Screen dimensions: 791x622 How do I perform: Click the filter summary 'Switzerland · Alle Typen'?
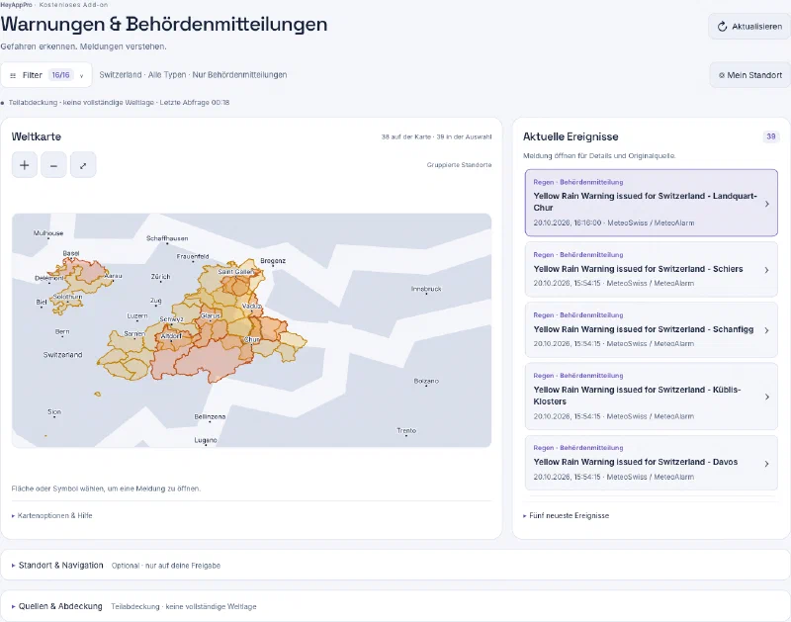[x=142, y=75]
